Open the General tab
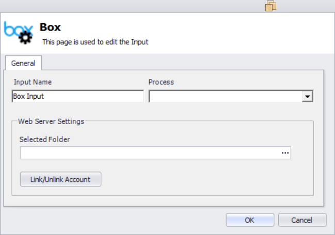 pyautogui.click(x=23, y=63)
